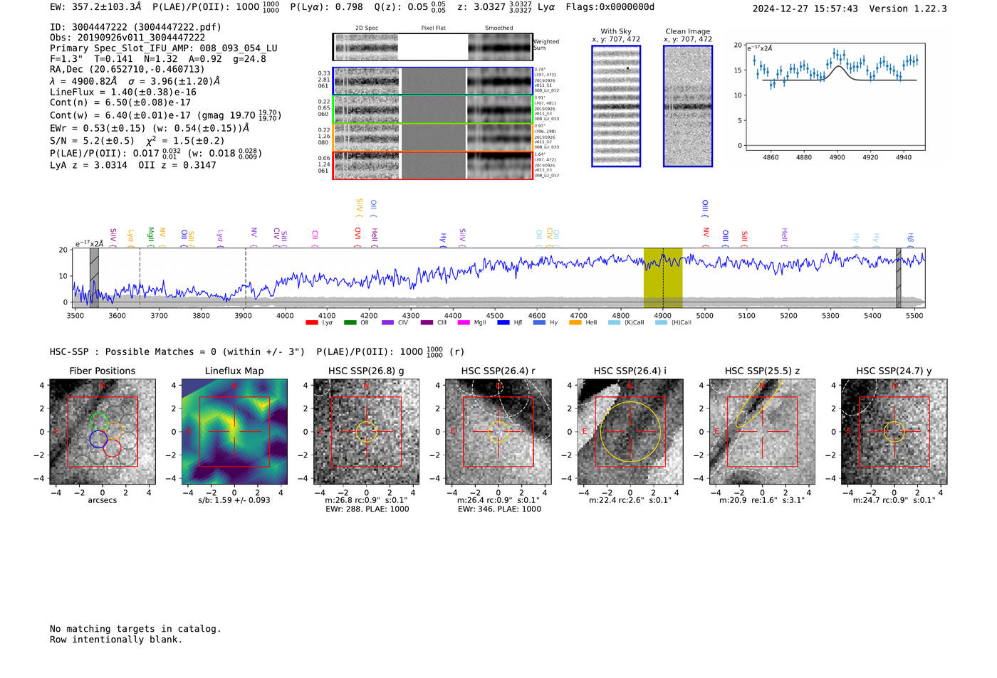Image resolution: width=997 pixels, height=678 pixels.
Task: Select the orange-bordered 2D spectrum row
Action: [433, 137]
